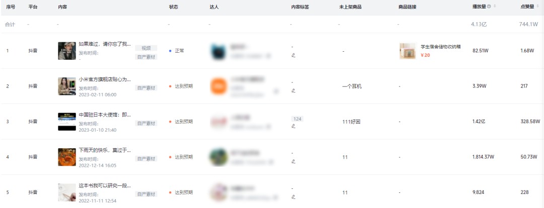
Task: Click the edit tag pencil icon in row 2
Action: 294,90
